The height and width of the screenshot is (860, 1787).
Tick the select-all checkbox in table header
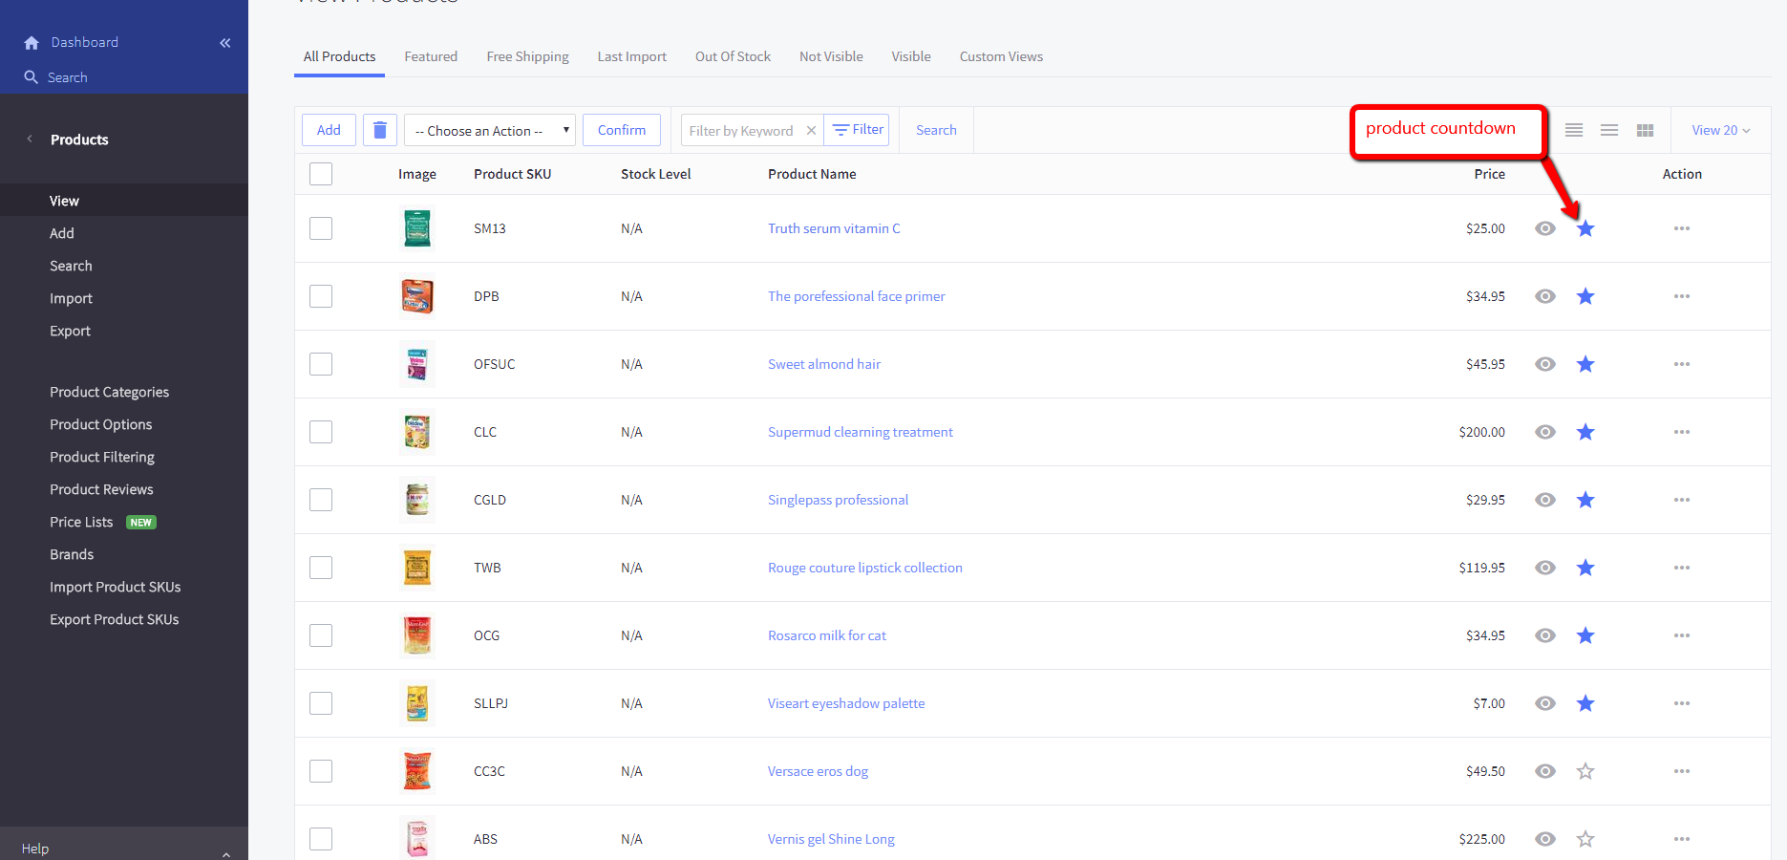pos(321,174)
